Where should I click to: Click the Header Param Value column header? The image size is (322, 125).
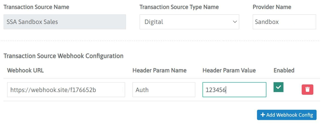coord(229,70)
